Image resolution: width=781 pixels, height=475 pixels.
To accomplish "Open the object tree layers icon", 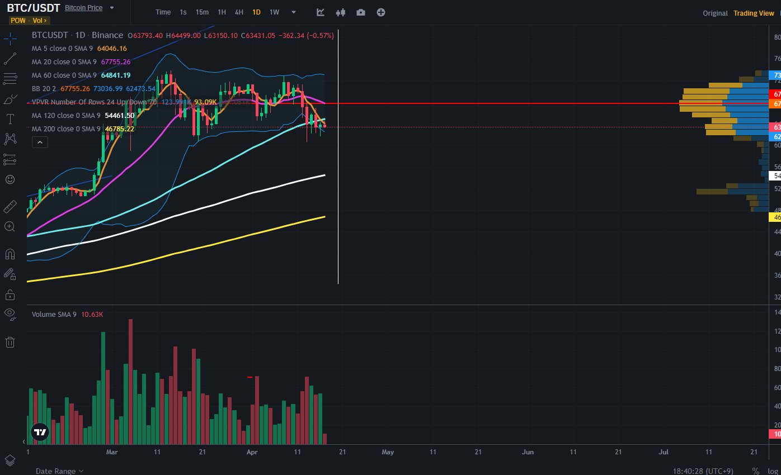I will point(10,460).
